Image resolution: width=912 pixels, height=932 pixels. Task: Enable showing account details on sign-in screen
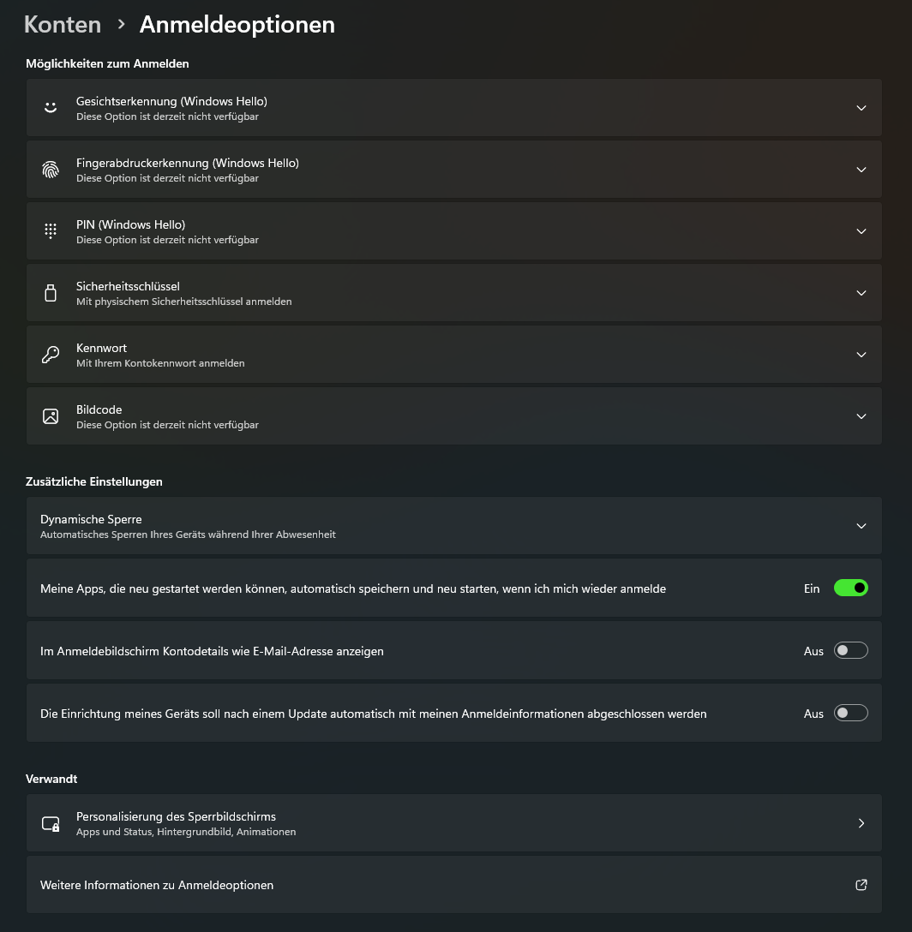850,650
